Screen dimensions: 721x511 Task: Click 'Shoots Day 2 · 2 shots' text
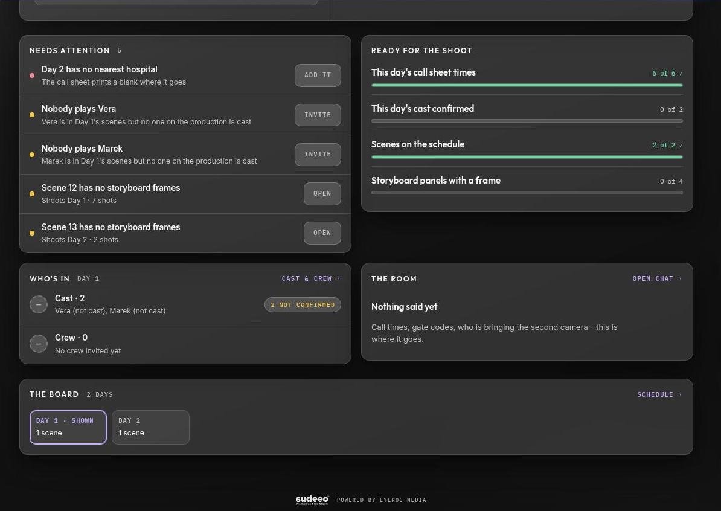point(80,240)
